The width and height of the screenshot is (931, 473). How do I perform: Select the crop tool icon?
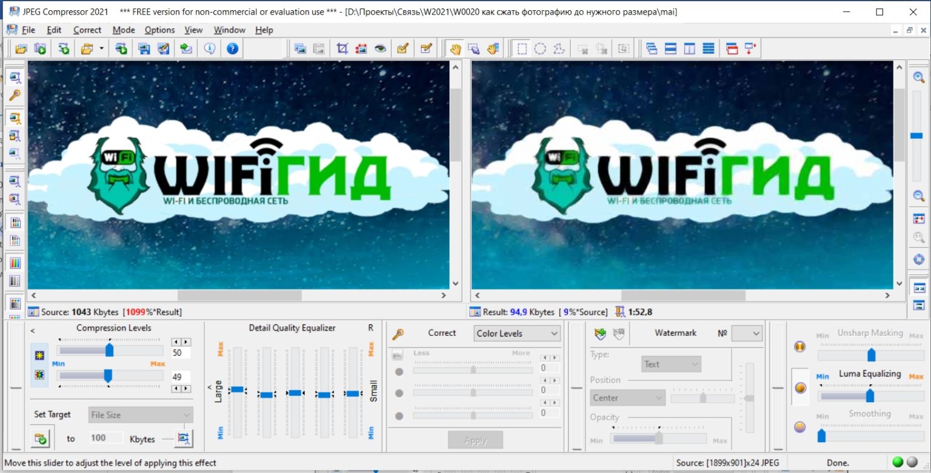tap(342, 49)
